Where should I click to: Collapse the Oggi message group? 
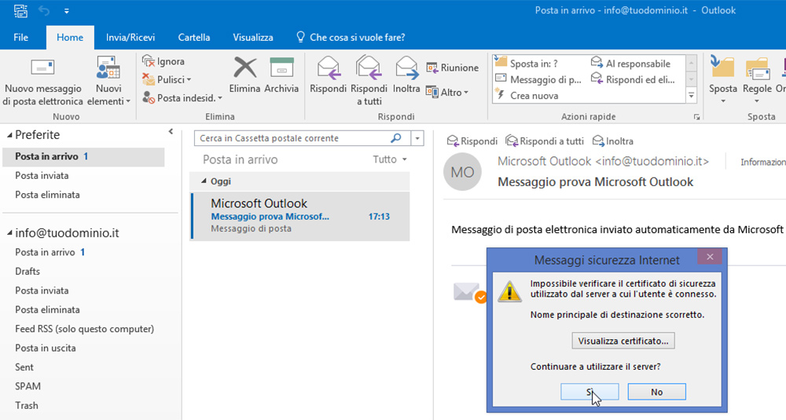(x=204, y=181)
